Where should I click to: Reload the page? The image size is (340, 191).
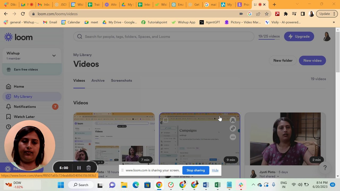[x=23, y=14]
